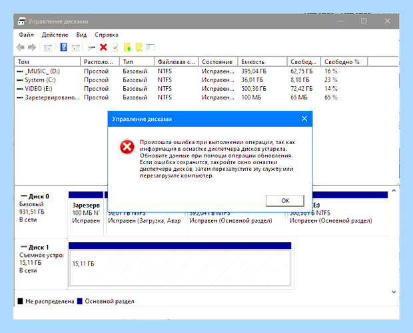Close the main Управление дисками window

tap(387, 21)
